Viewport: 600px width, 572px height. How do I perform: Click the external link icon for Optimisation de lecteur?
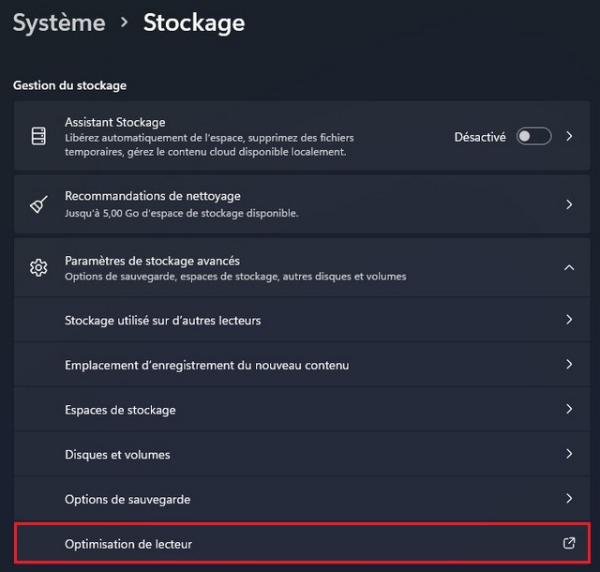click(x=568, y=544)
